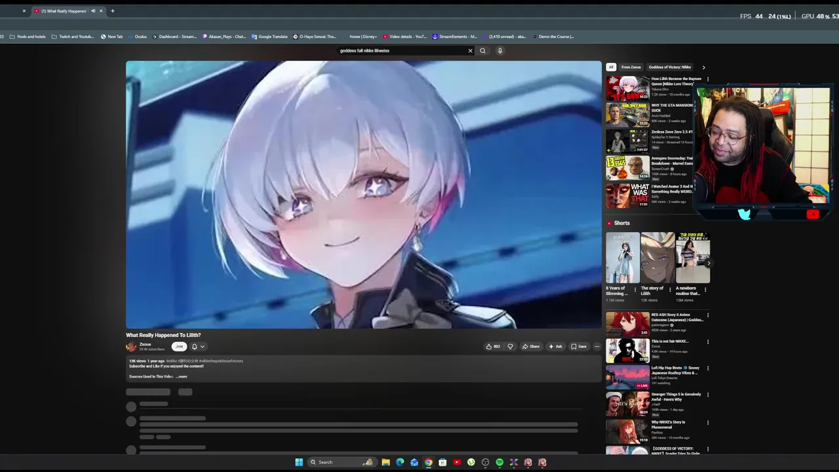Select the 'From Zxous' filter chip
The height and width of the screenshot is (472, 839).
pyautogui.click(x=631, y=67)
